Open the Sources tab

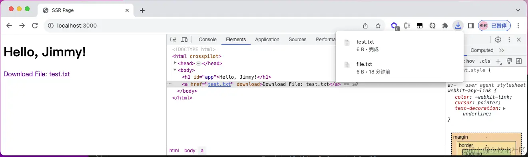point(297,40)
